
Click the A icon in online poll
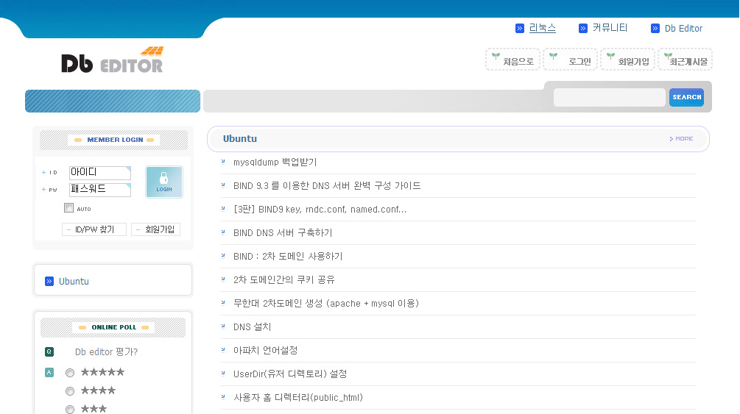point(49,372)
